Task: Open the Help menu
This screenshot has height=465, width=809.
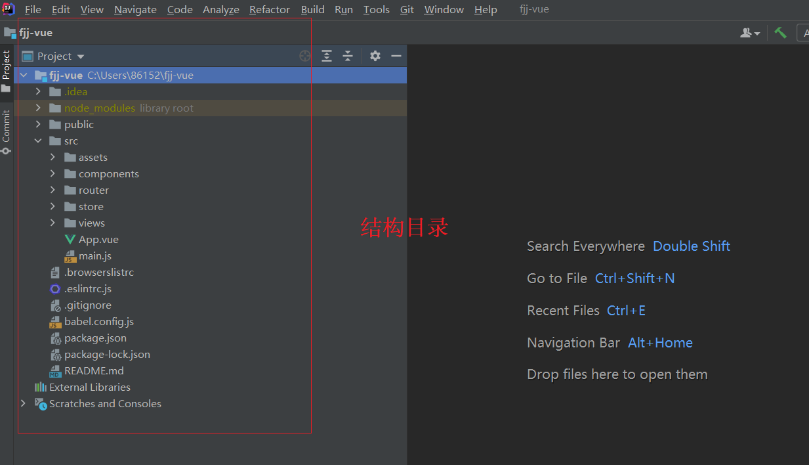Action: 486,10
